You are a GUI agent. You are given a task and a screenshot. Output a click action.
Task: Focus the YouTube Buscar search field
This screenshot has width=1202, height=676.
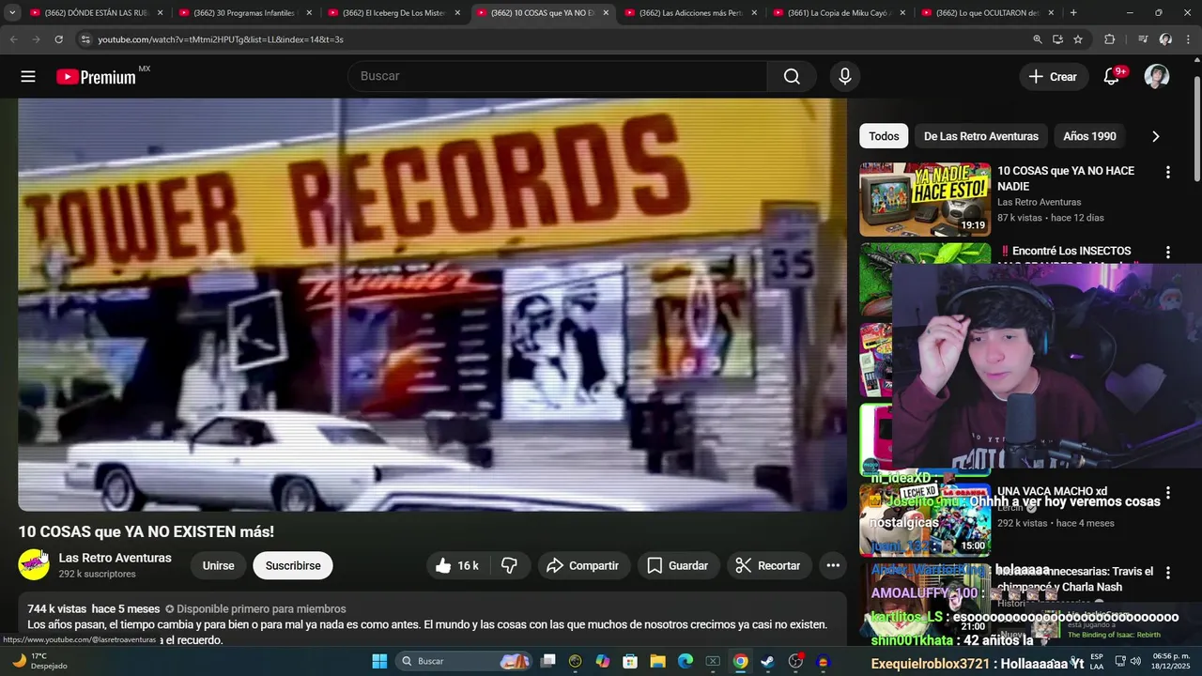pyautogui.click(x=558, y=76)
